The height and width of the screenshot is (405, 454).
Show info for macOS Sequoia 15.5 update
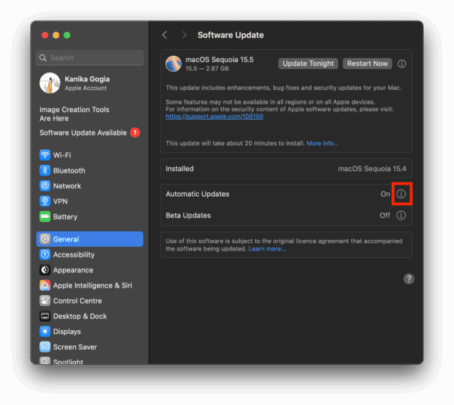pos(402,64)
